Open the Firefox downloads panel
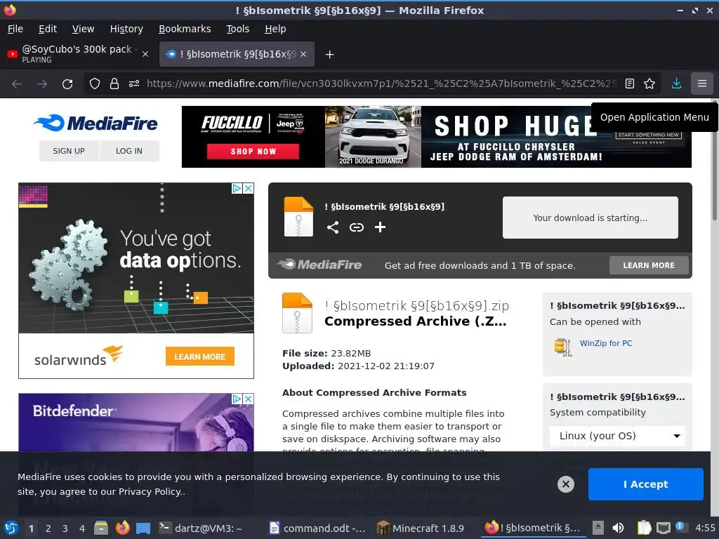This screenshot has width=719, height=539. (676, 84)
